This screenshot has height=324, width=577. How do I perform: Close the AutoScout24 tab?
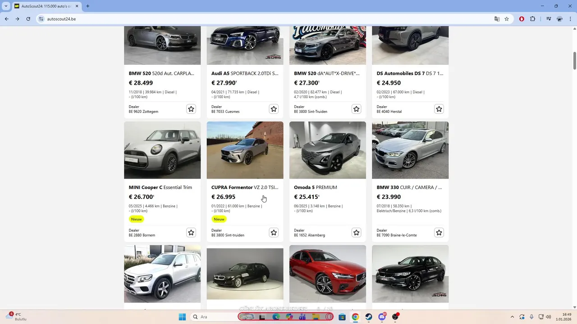click(x=77, y=6)
